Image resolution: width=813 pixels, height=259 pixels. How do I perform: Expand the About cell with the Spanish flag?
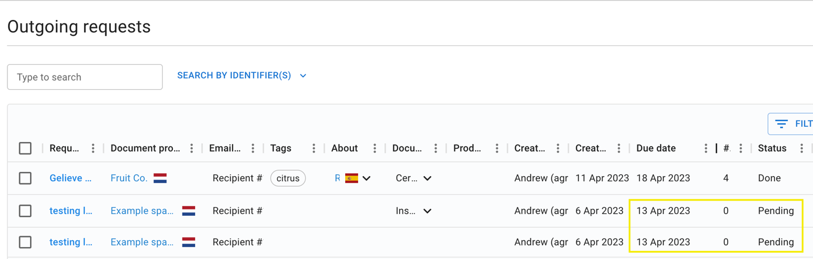pyautogui.click(x=367, y=178)
